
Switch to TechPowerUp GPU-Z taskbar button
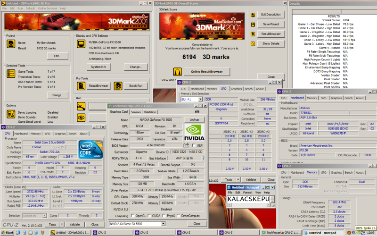point(281,233)
